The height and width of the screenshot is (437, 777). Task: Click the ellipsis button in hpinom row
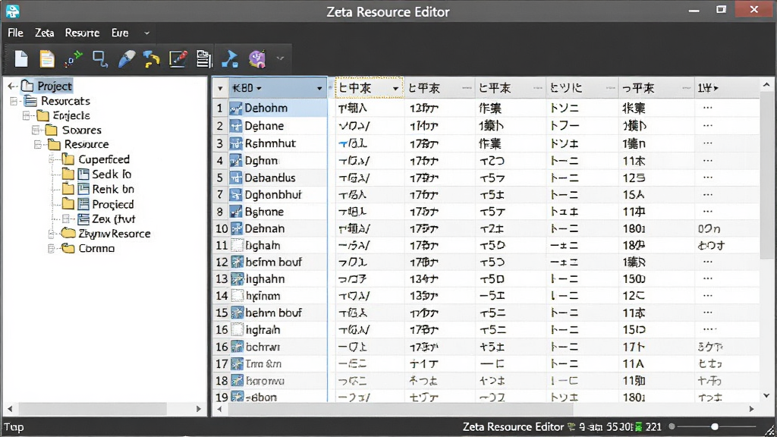tap(707, 297)
